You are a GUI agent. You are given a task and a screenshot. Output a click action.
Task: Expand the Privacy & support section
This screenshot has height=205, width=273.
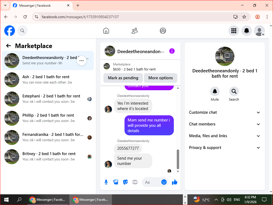224,148
